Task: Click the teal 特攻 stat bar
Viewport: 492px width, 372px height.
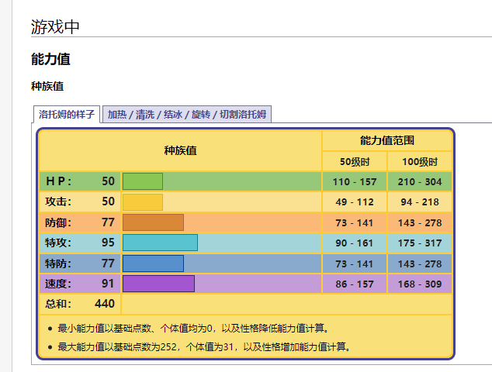Action: point(160,243)
